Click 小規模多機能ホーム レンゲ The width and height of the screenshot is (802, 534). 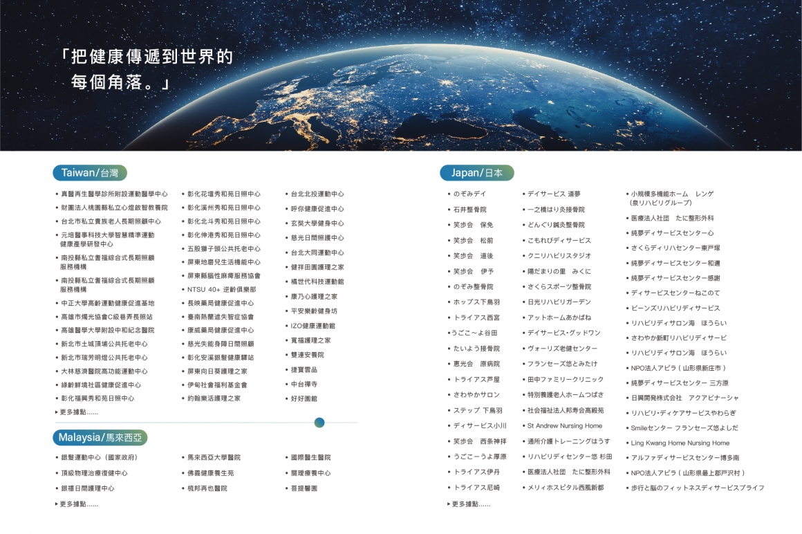point(672,194)
